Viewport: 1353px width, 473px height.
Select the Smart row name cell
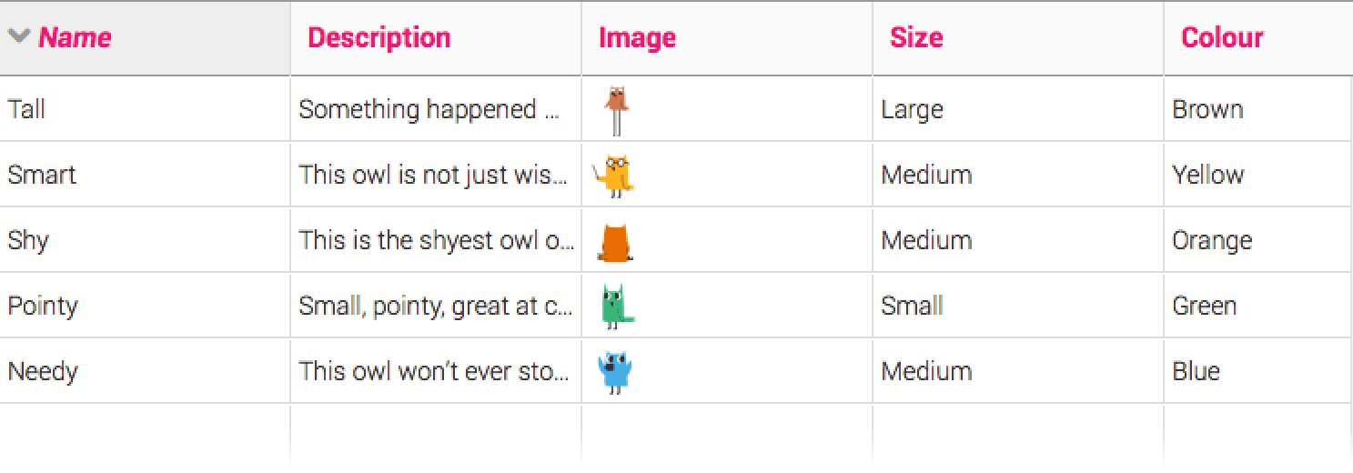[42, 175]
